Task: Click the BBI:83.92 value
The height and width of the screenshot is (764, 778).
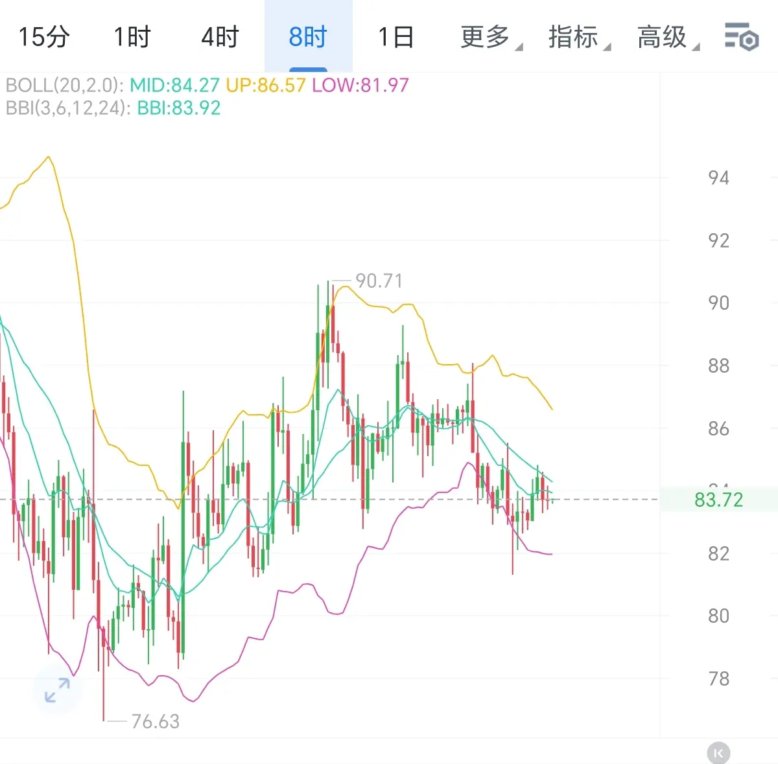Action: click(179, 108)
